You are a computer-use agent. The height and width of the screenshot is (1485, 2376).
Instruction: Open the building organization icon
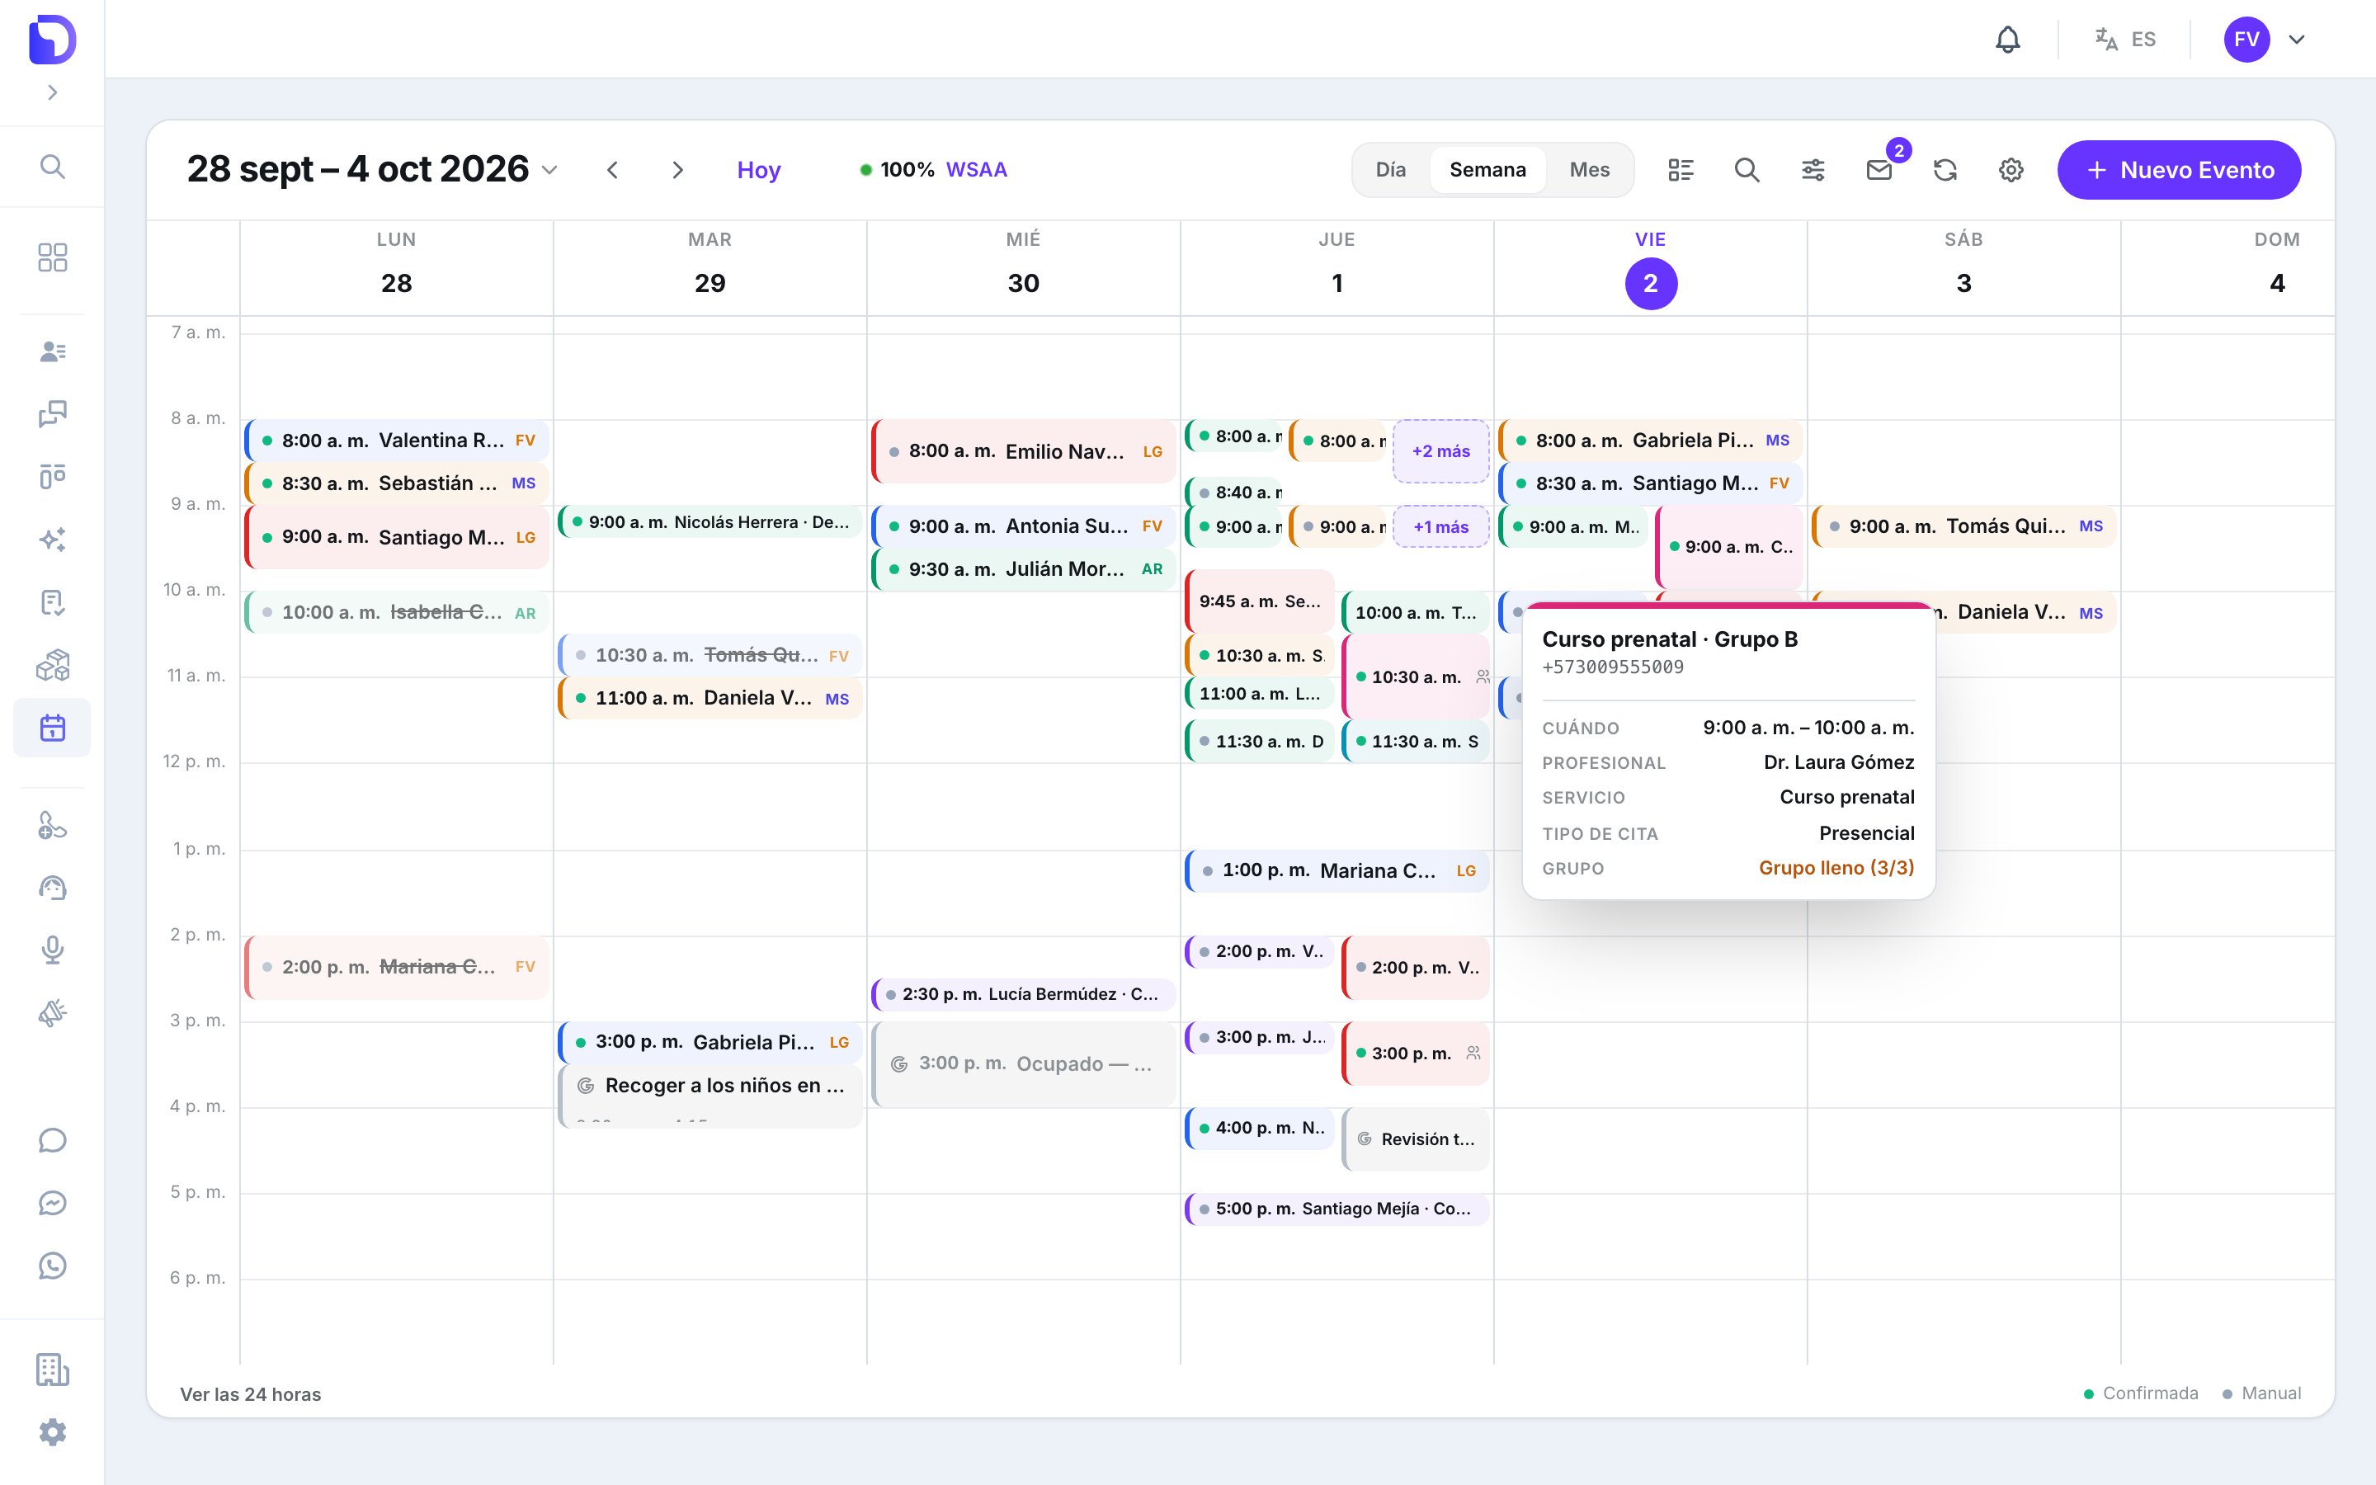coord(52,1369)
